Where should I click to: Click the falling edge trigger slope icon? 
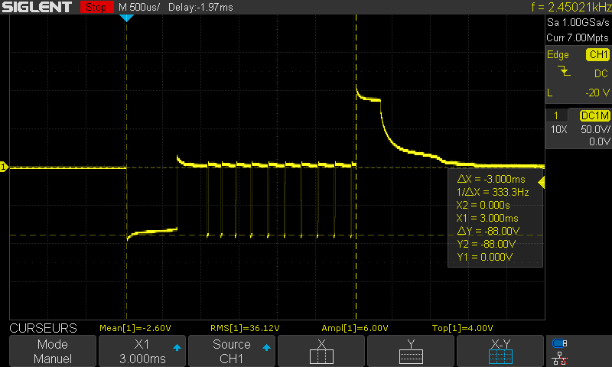(x=564, y=72)
